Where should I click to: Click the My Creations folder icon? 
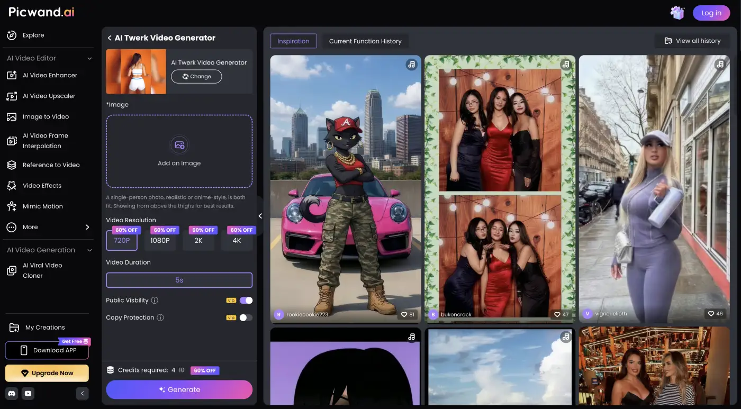(14, 328)
